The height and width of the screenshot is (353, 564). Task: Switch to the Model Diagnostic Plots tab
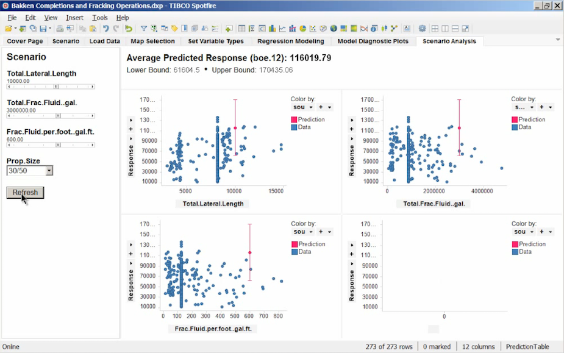pos(373,41)
